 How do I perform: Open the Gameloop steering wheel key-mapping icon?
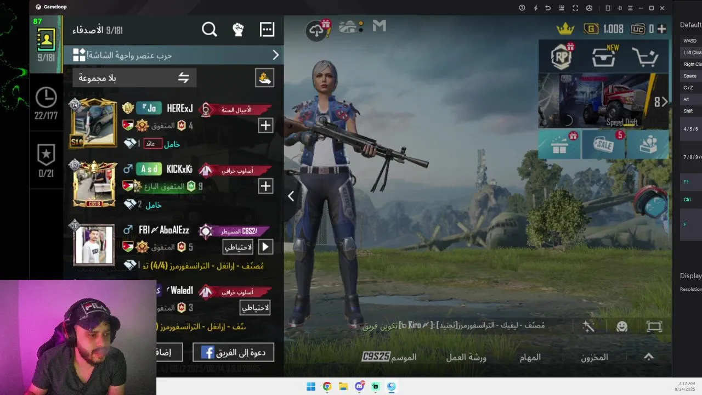pyautogui.click(x=589, y=8)
